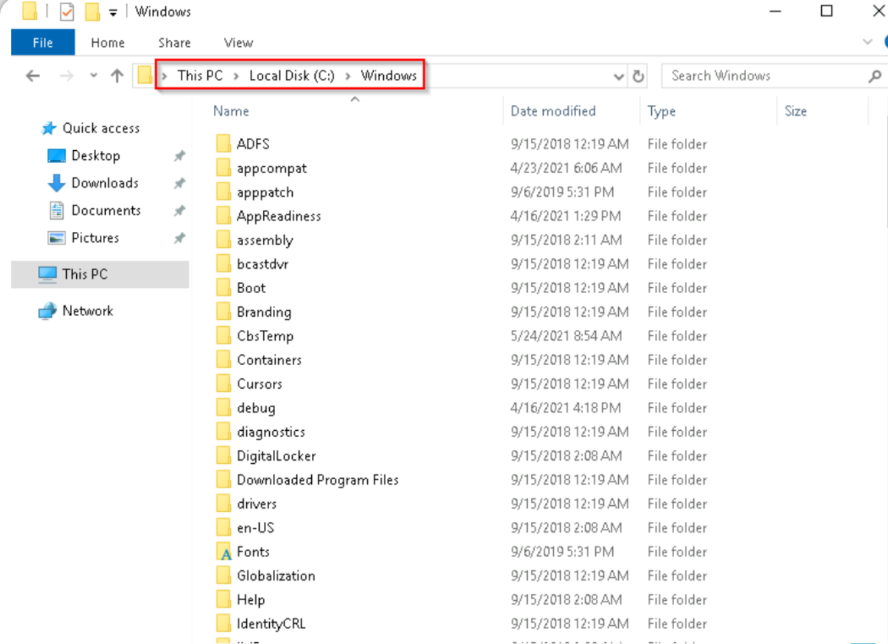Viewport: 888px width, 644px height.
Task: Click the search magnifier icon
Action: [x=875, y=76]
